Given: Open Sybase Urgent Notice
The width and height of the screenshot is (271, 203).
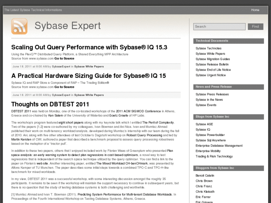Looking at the screenshot, I should coord(211,75).
